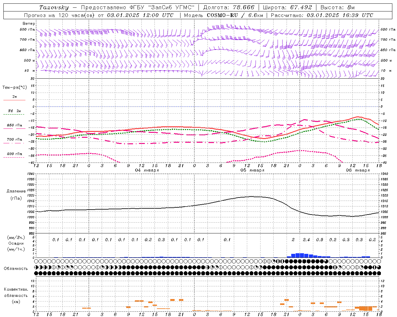Click the '04 января' date label
397x317 pixels.
(x=147, y=170)
